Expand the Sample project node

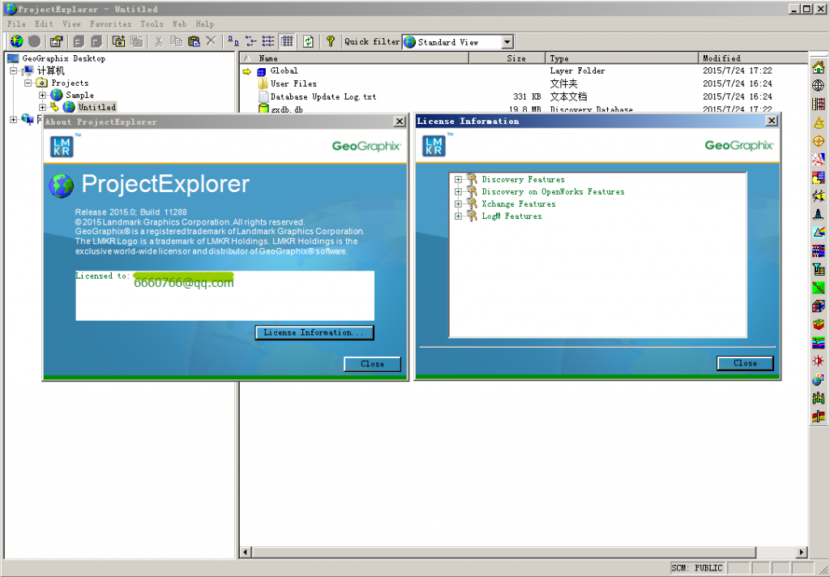tap(42, 96)
